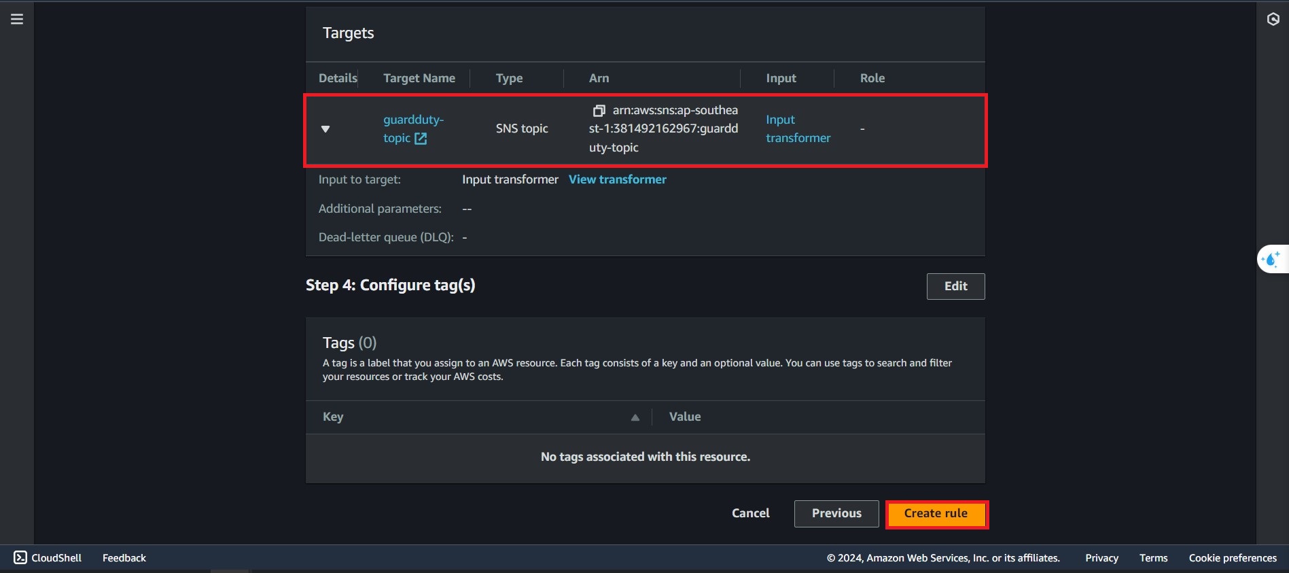Sort tags by Key column arrow
This screenshot has height=573, width=1289.
click(x=635, y=417)
